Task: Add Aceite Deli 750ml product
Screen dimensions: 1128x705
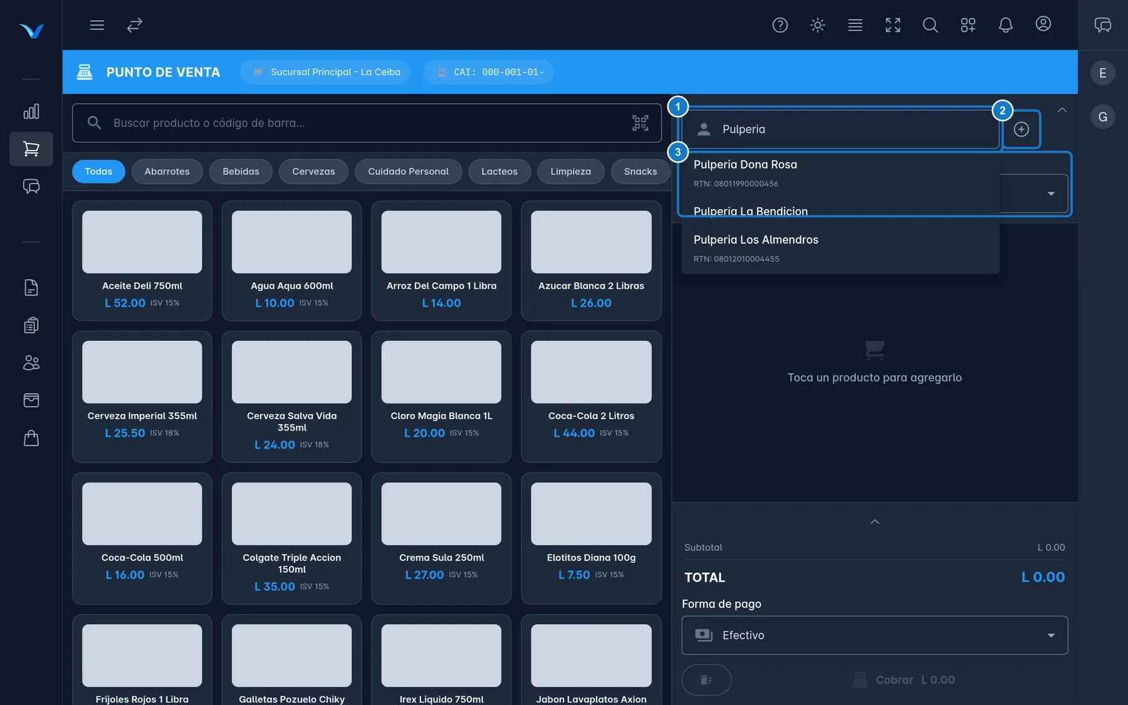Action: [x=142, y=261]
